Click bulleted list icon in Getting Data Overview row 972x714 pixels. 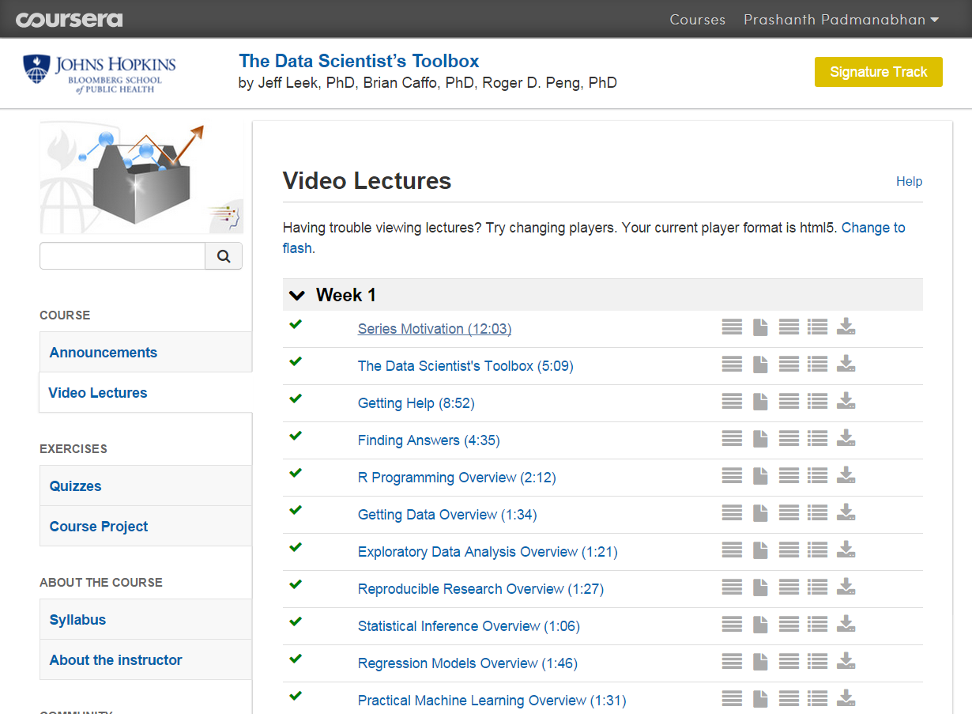pyautogui.click(x=818, y=512)
